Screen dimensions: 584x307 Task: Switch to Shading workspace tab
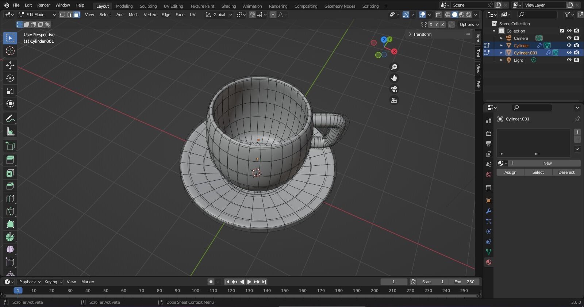228,6
